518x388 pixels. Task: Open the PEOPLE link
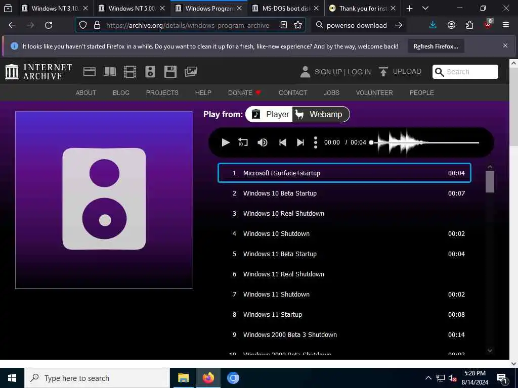coord(421,93)
